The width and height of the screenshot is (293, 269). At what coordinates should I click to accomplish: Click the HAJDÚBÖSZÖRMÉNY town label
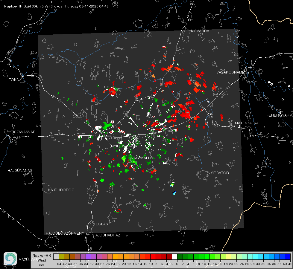(65, 233)
